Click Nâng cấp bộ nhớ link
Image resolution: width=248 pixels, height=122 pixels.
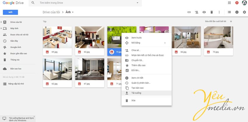(x=16, y=84)
